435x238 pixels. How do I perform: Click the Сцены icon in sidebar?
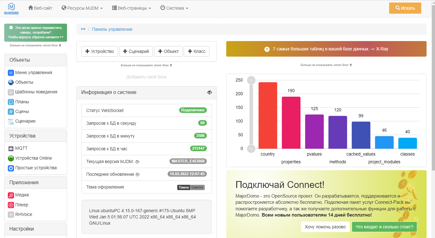coord(11,112)
